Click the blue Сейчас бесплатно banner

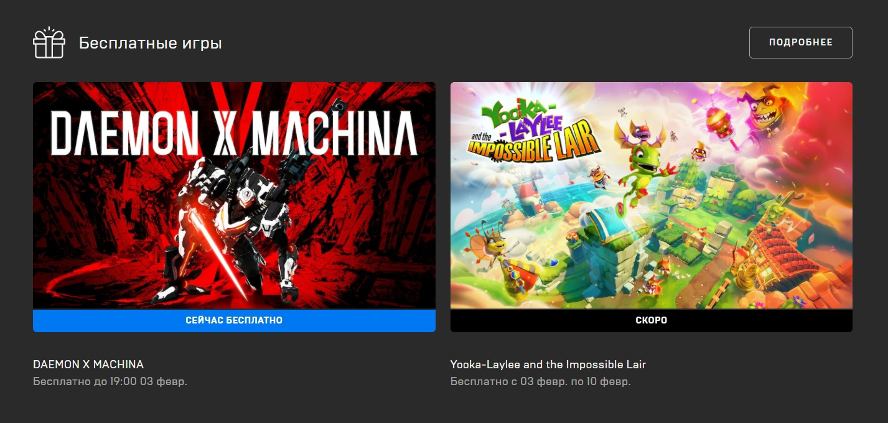[234, 320]
